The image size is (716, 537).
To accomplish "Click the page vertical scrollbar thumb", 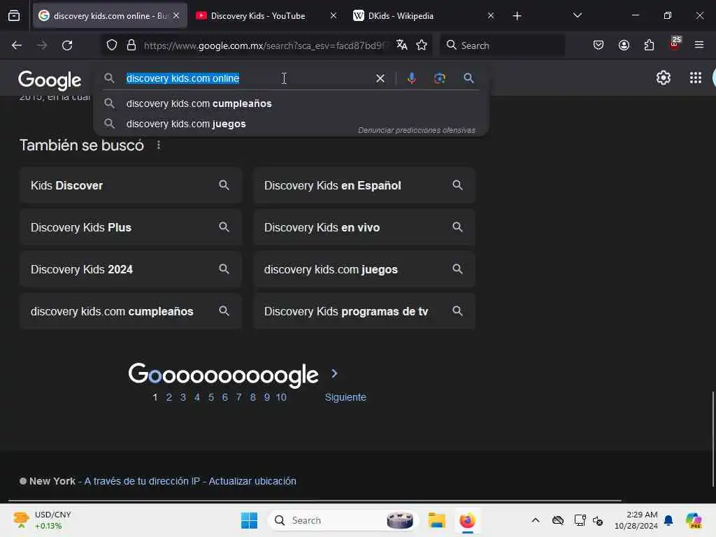I will click(x=713, y=439).
